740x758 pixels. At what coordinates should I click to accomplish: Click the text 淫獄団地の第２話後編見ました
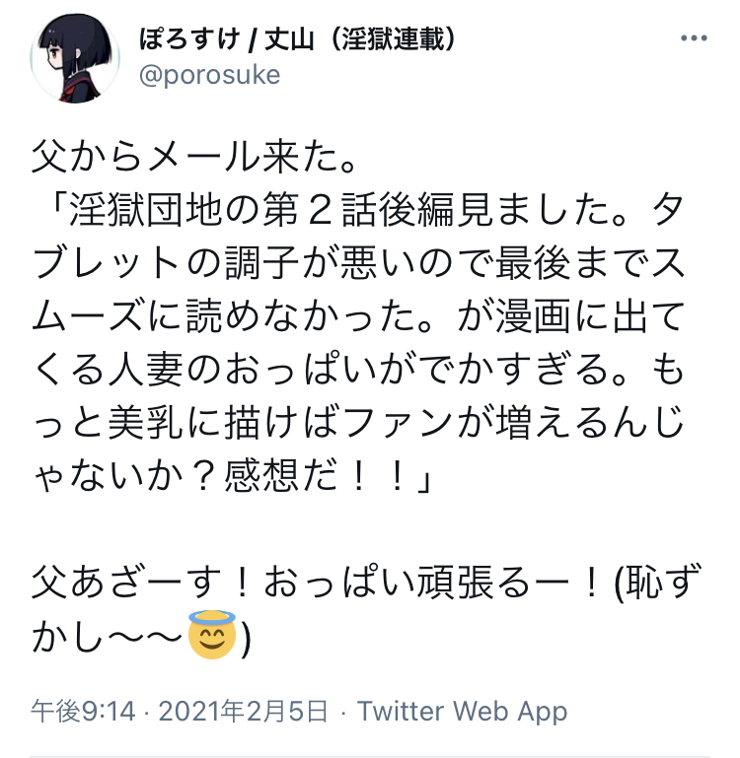(x=339, y=210)
